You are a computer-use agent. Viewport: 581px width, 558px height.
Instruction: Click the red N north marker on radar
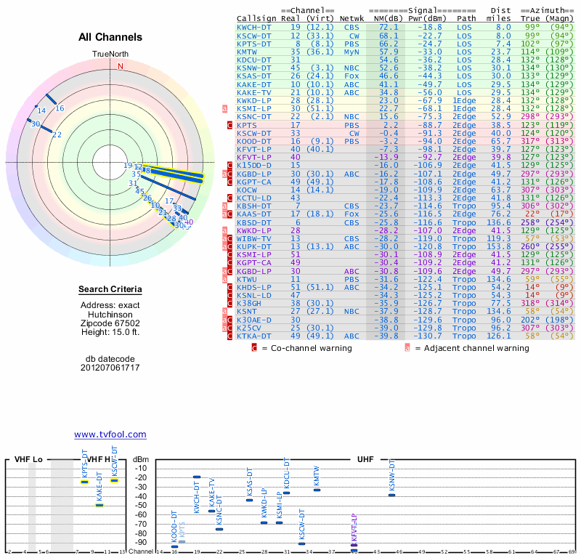click(x=121, y=66)
